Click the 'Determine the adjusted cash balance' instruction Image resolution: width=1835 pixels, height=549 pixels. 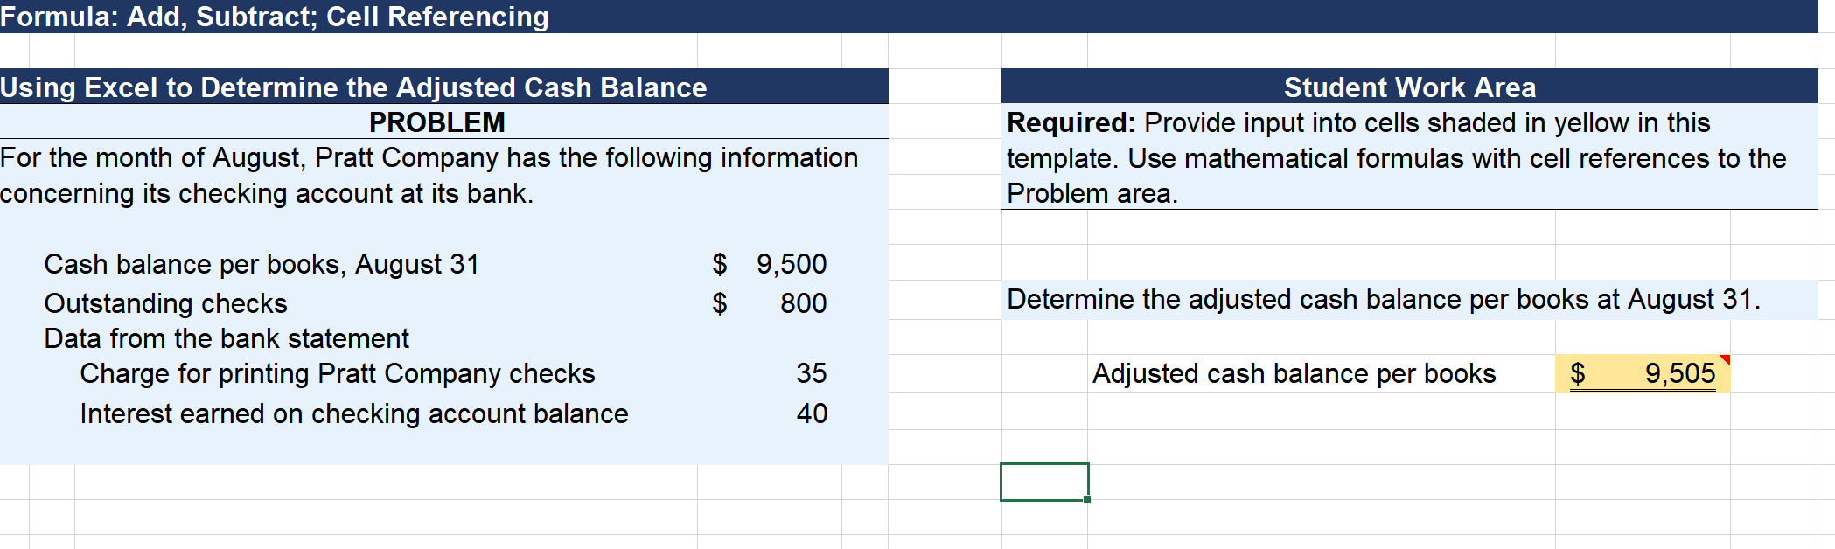[1384, 299]
